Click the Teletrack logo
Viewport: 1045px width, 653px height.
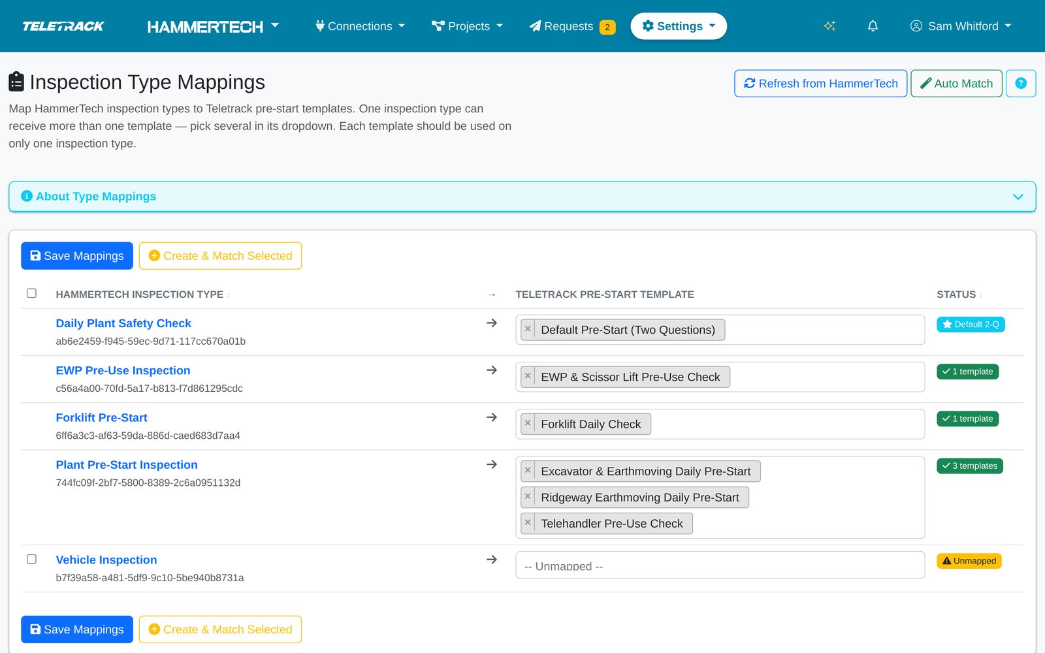tap(63, 26)
